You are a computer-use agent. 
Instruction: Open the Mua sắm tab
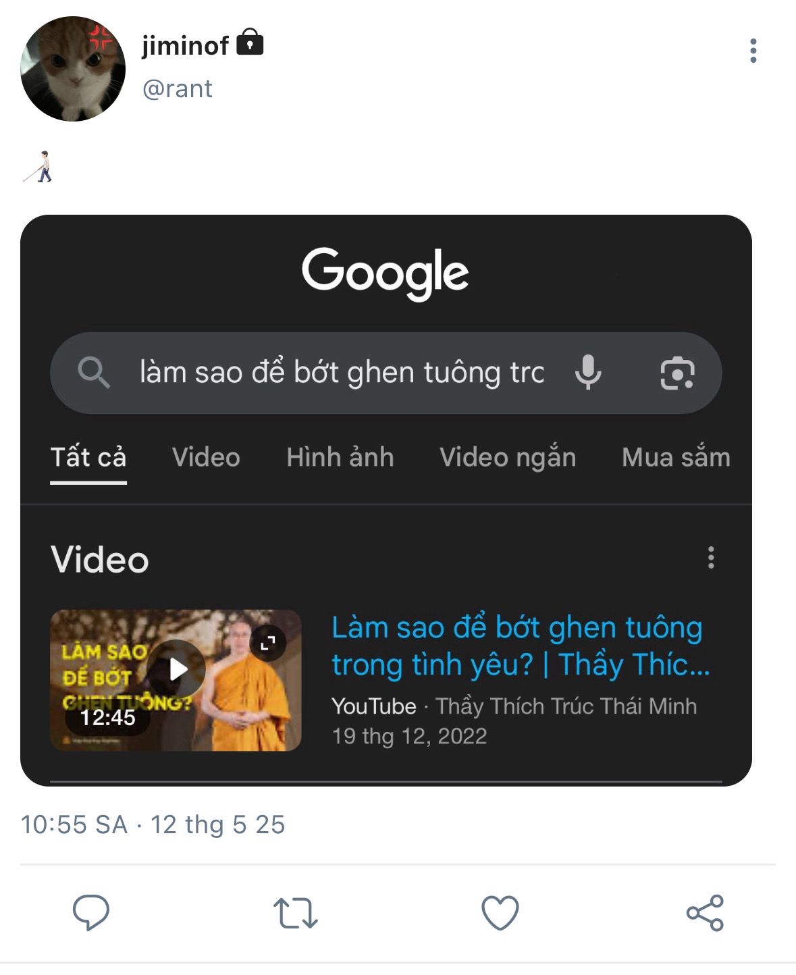[676, 457]
